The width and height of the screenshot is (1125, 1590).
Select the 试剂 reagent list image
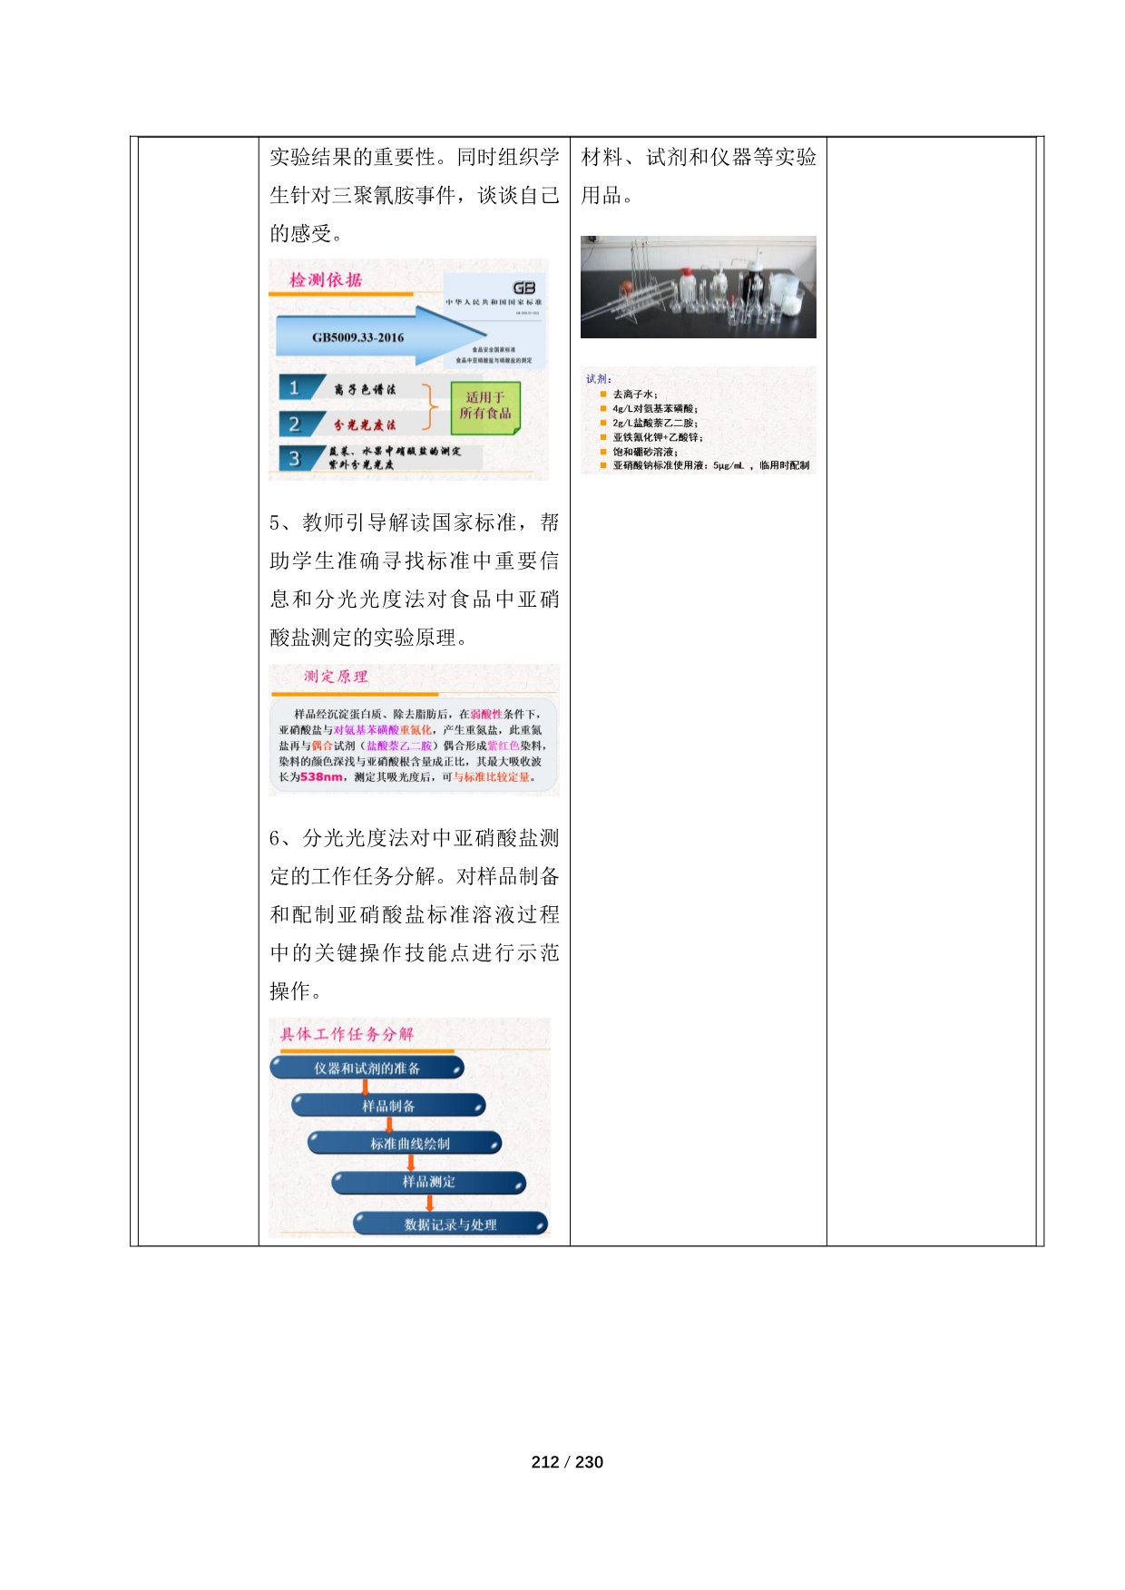click(698, 421)
